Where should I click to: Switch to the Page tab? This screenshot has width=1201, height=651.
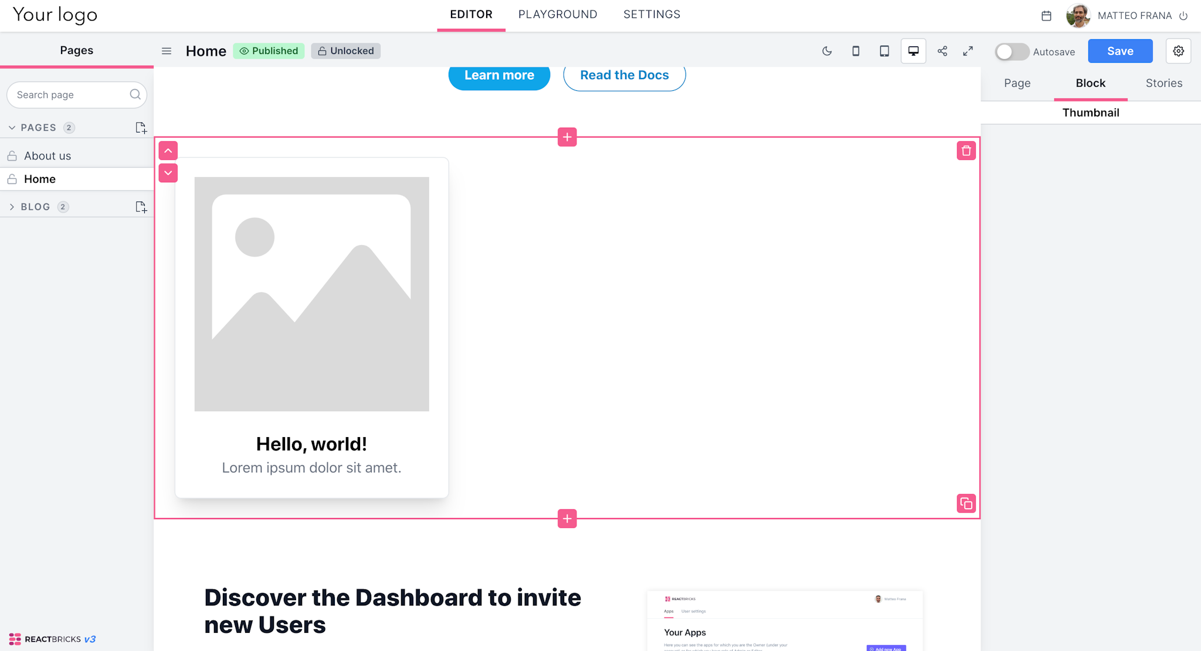pos(1017,82)
